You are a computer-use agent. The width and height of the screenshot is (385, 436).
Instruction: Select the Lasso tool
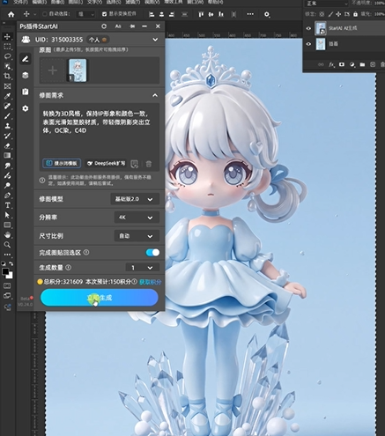(7, 56)
